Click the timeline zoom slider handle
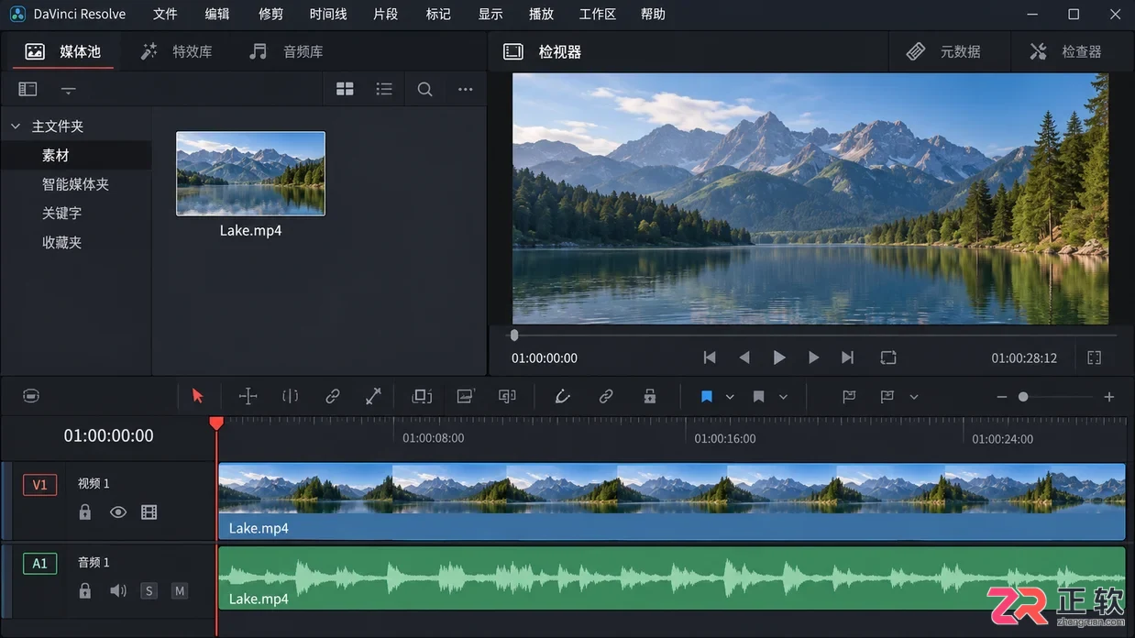Image resolution: width=1135 pixels, height=638 pixels. (x=1023, y=397)
